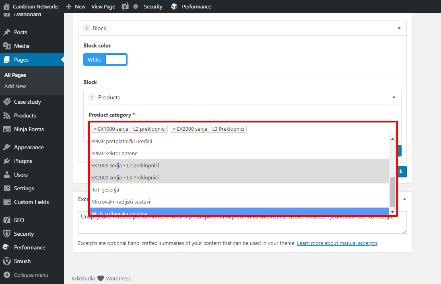The image size is (441, 284).
Task: Click the dropdown list scroll-down arrow
Action: tap(392, 212)
